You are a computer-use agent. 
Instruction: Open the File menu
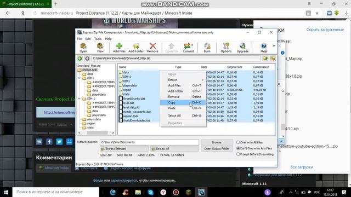tap(80, 39)
